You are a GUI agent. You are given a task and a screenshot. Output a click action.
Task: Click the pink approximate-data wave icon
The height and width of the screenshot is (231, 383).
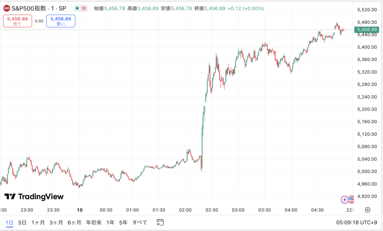84,8
